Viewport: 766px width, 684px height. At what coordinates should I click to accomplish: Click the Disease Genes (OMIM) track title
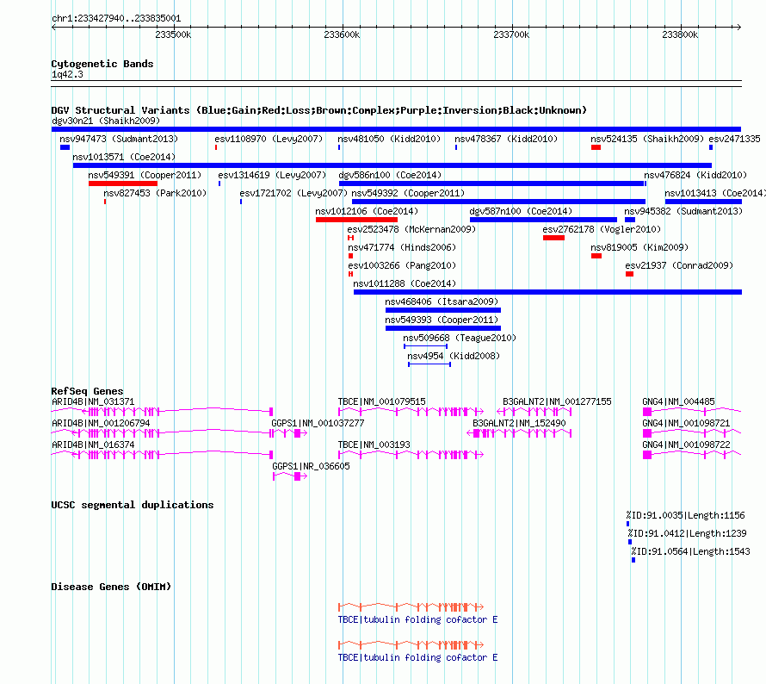point(111,587)
